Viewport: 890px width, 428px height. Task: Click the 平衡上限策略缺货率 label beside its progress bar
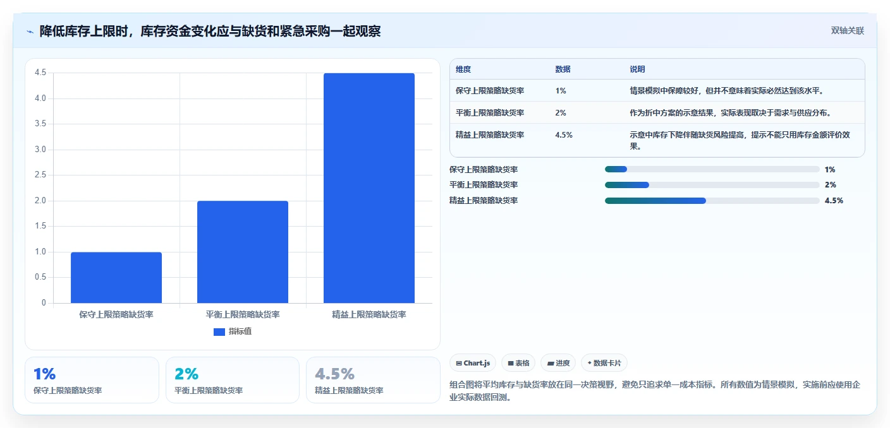click(484, 185)
